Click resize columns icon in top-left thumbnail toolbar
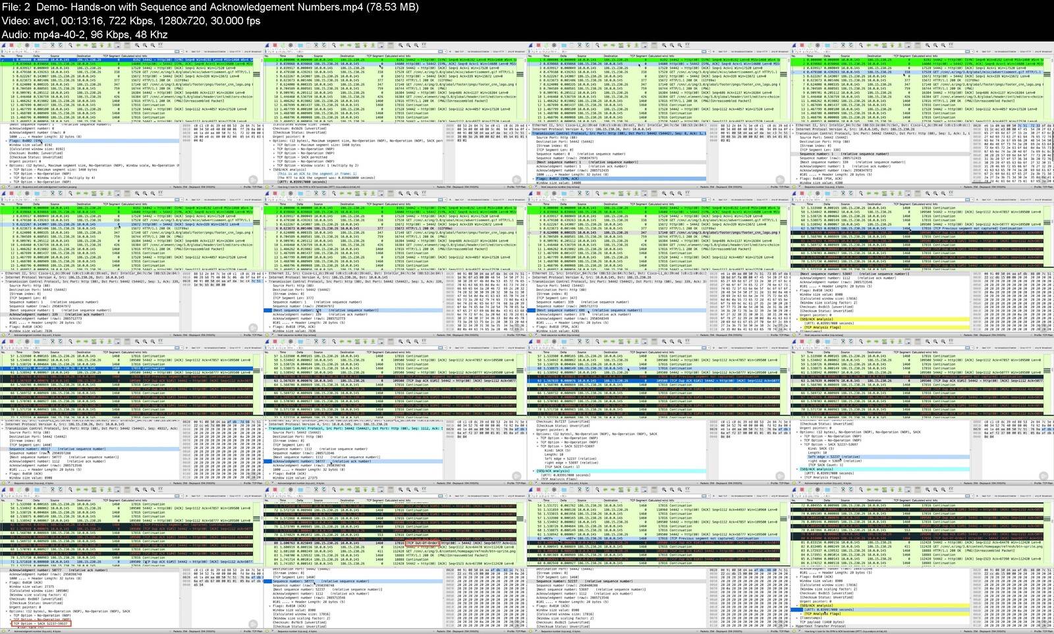Image resolution: width=1054 pixels, height=634 pixels. [x=161, y=45]
